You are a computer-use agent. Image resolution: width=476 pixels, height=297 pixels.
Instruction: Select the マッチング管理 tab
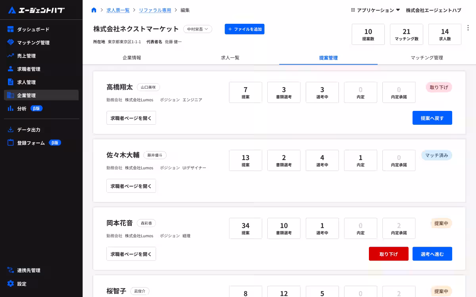428,57
